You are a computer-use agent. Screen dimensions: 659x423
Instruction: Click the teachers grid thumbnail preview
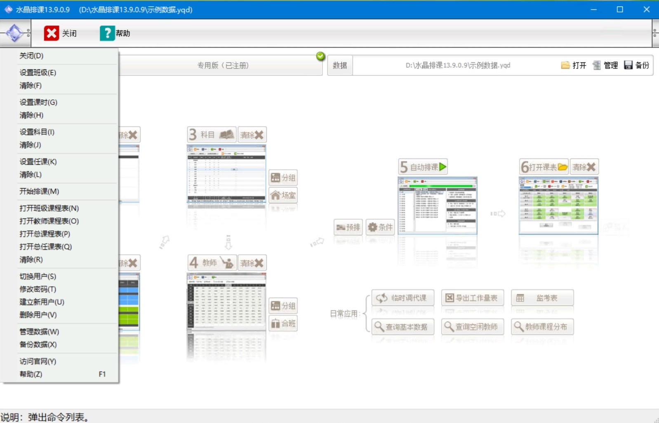(x=226, y=302)
